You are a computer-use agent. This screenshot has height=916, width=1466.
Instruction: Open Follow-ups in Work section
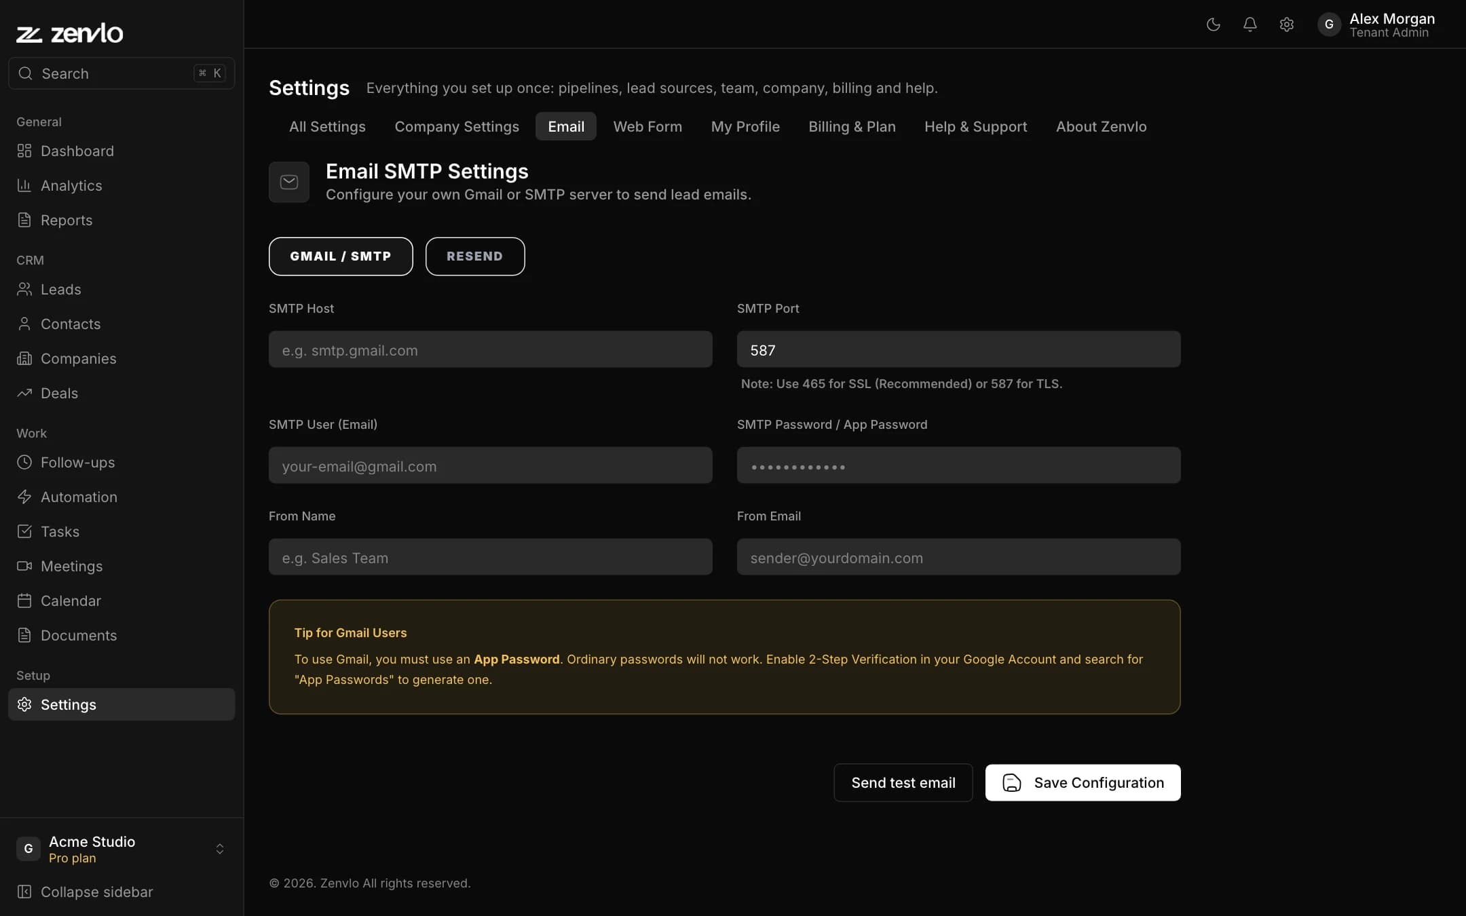point(121,462)
